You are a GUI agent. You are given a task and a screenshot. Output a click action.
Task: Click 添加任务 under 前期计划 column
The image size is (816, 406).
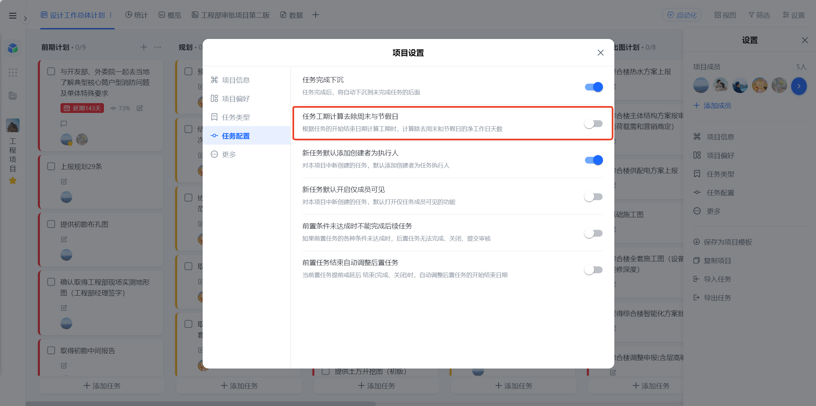102,386
